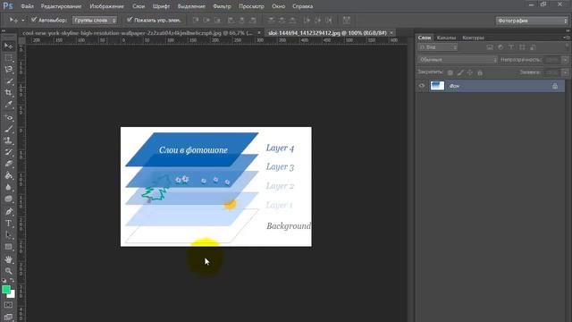Click the pixel layer filter icon
The height and width of the screenshot is (322, 572).
click(490, 47)
